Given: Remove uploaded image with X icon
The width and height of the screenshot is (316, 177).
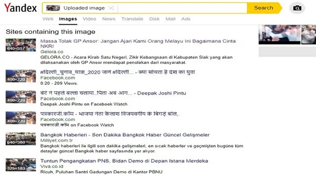Looking at the screenshot, I should click(111, 8).
